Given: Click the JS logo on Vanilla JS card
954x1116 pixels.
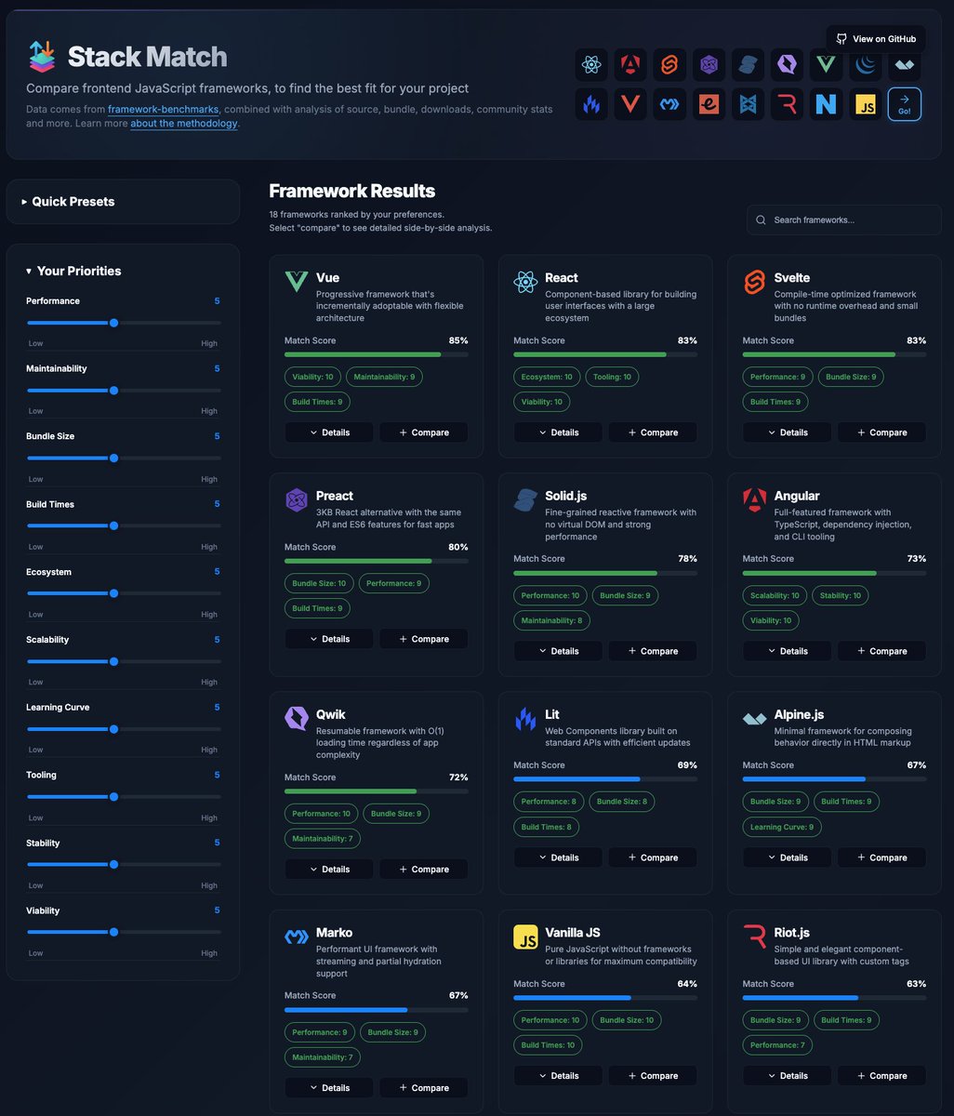Looking at the screenshot, I should point(525,937).
